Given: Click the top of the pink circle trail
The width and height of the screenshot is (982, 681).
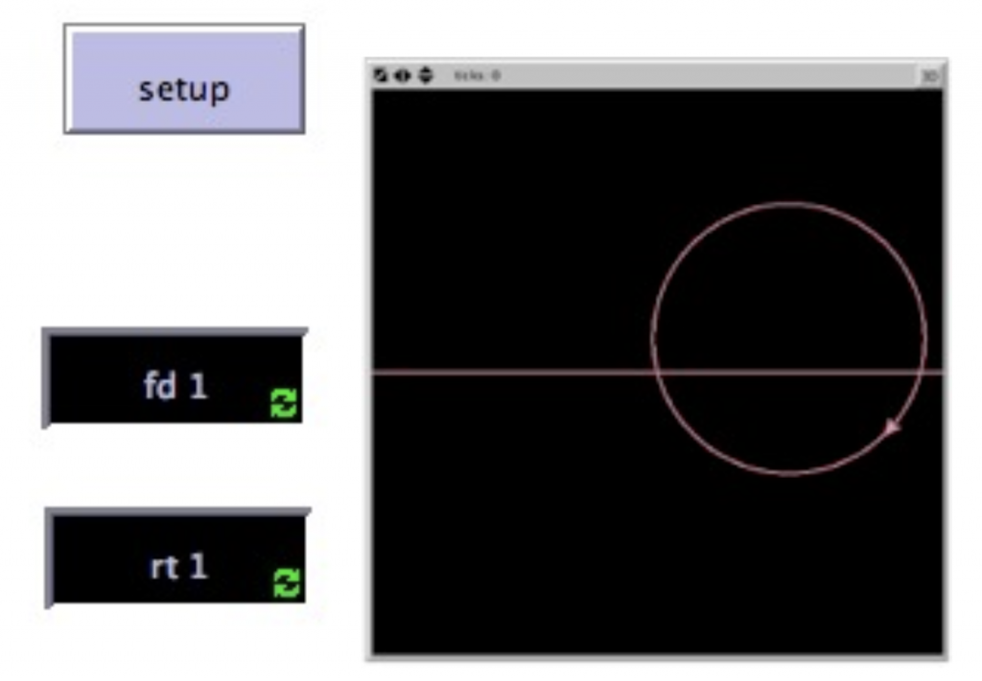Looking at the screenshot, I should click(788, 203).
